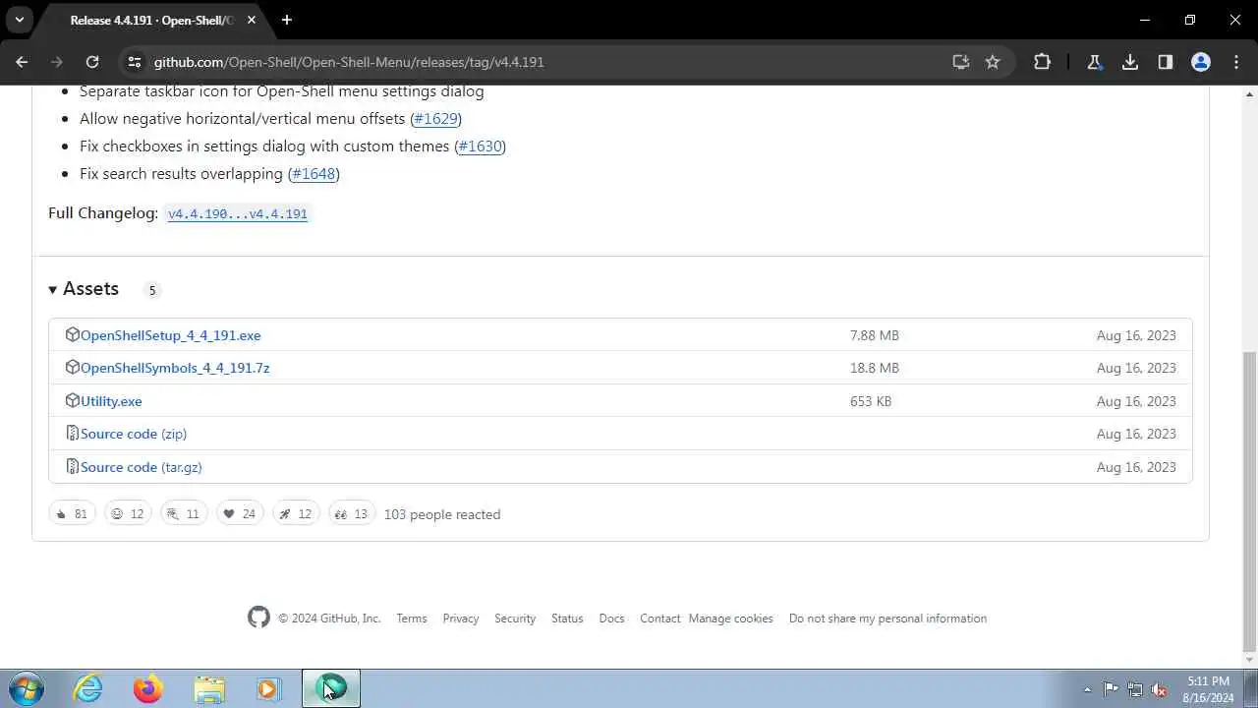Open a new tab with plus button

tap(287, 20)
